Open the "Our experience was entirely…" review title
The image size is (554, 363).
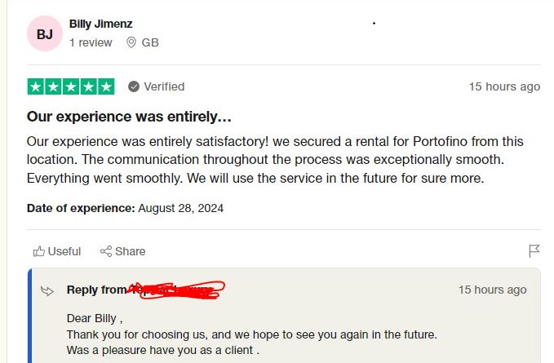pyautogui.click(x=129, y=117)
